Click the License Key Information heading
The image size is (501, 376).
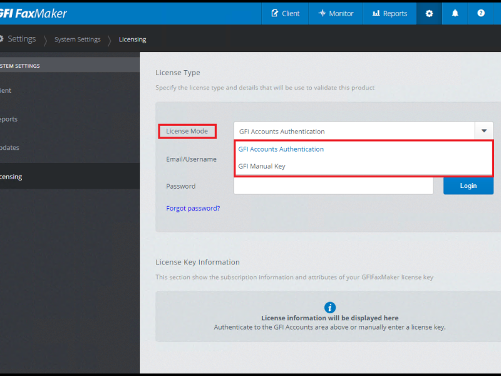[197, 262]
